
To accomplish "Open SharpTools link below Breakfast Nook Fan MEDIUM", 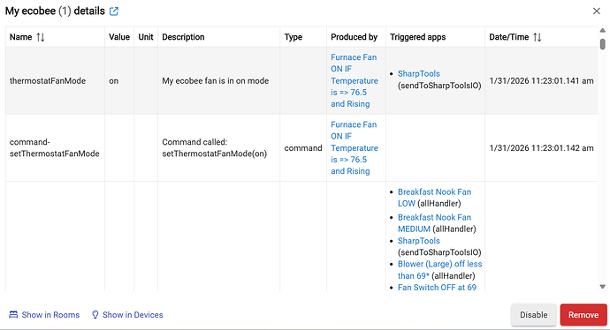I will click(x=418, y=241).
